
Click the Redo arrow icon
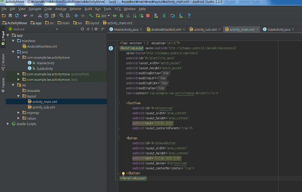coord(31,16)
